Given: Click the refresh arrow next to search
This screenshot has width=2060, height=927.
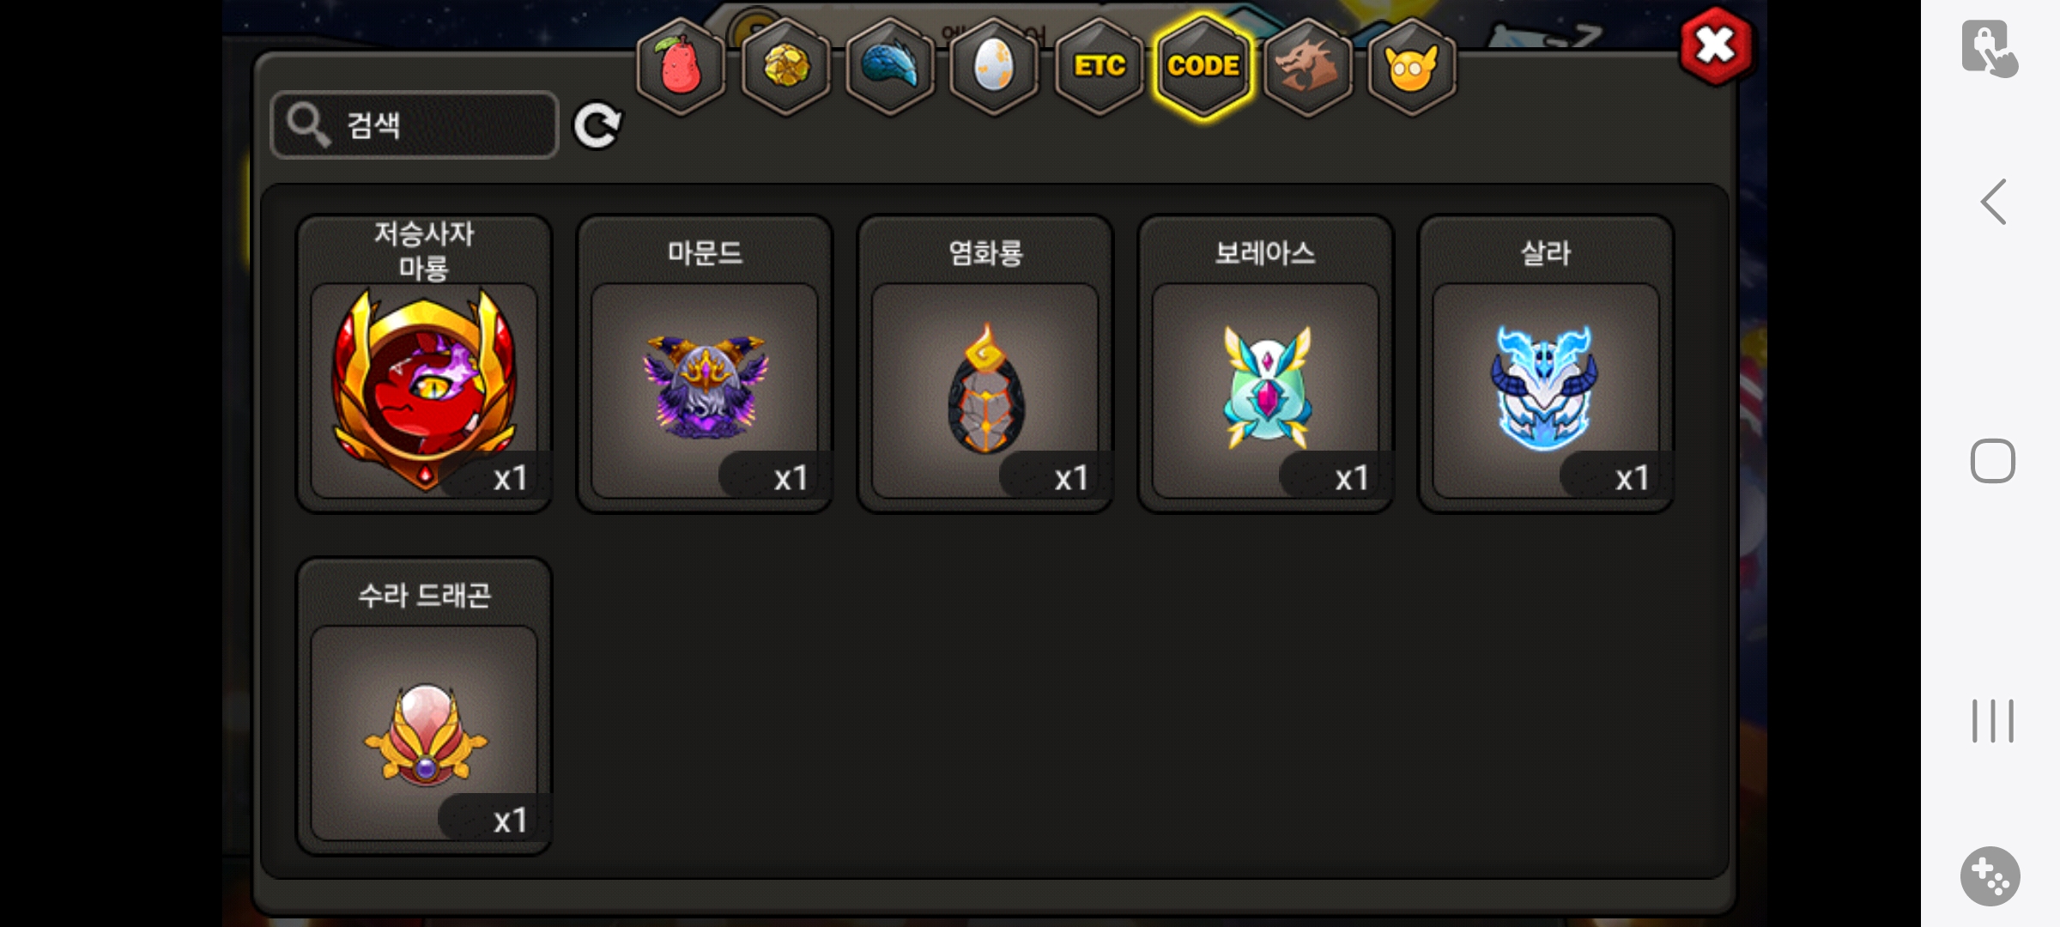Looking at the screenshot, I should point(597,126).
